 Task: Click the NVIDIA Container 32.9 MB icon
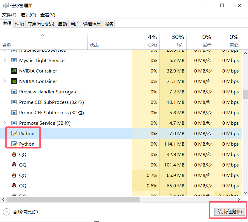[x=14, y=71]
